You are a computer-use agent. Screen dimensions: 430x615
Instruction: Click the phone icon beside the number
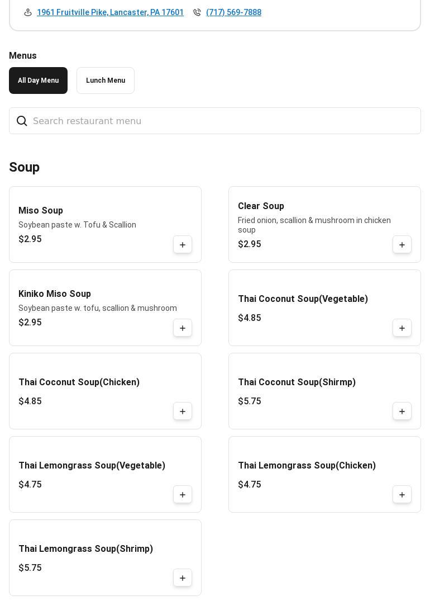(x=197, y=12)
